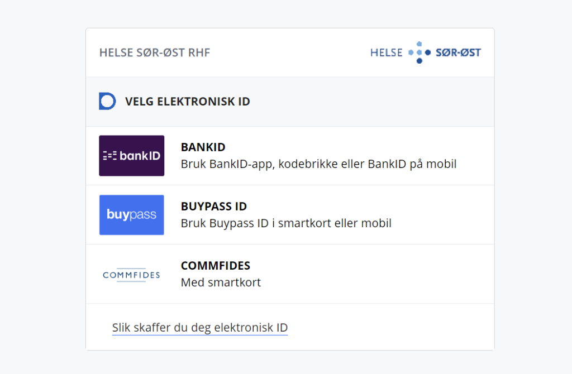This screenshot has height=374, width=572.
Task: Click the word "buypass" inside the blue logo
Action: [x=131, y=215]
